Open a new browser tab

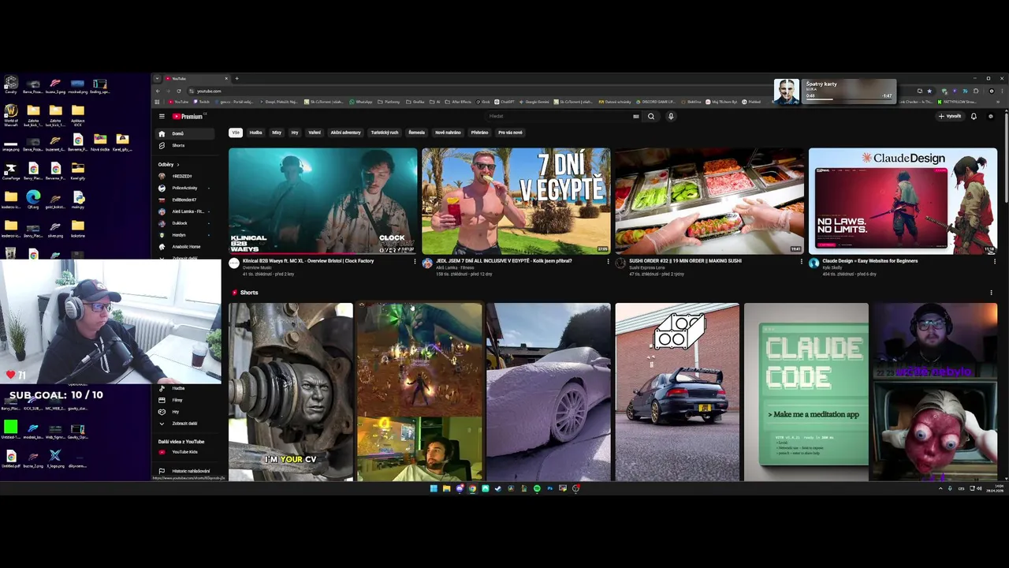coord(236,78)
